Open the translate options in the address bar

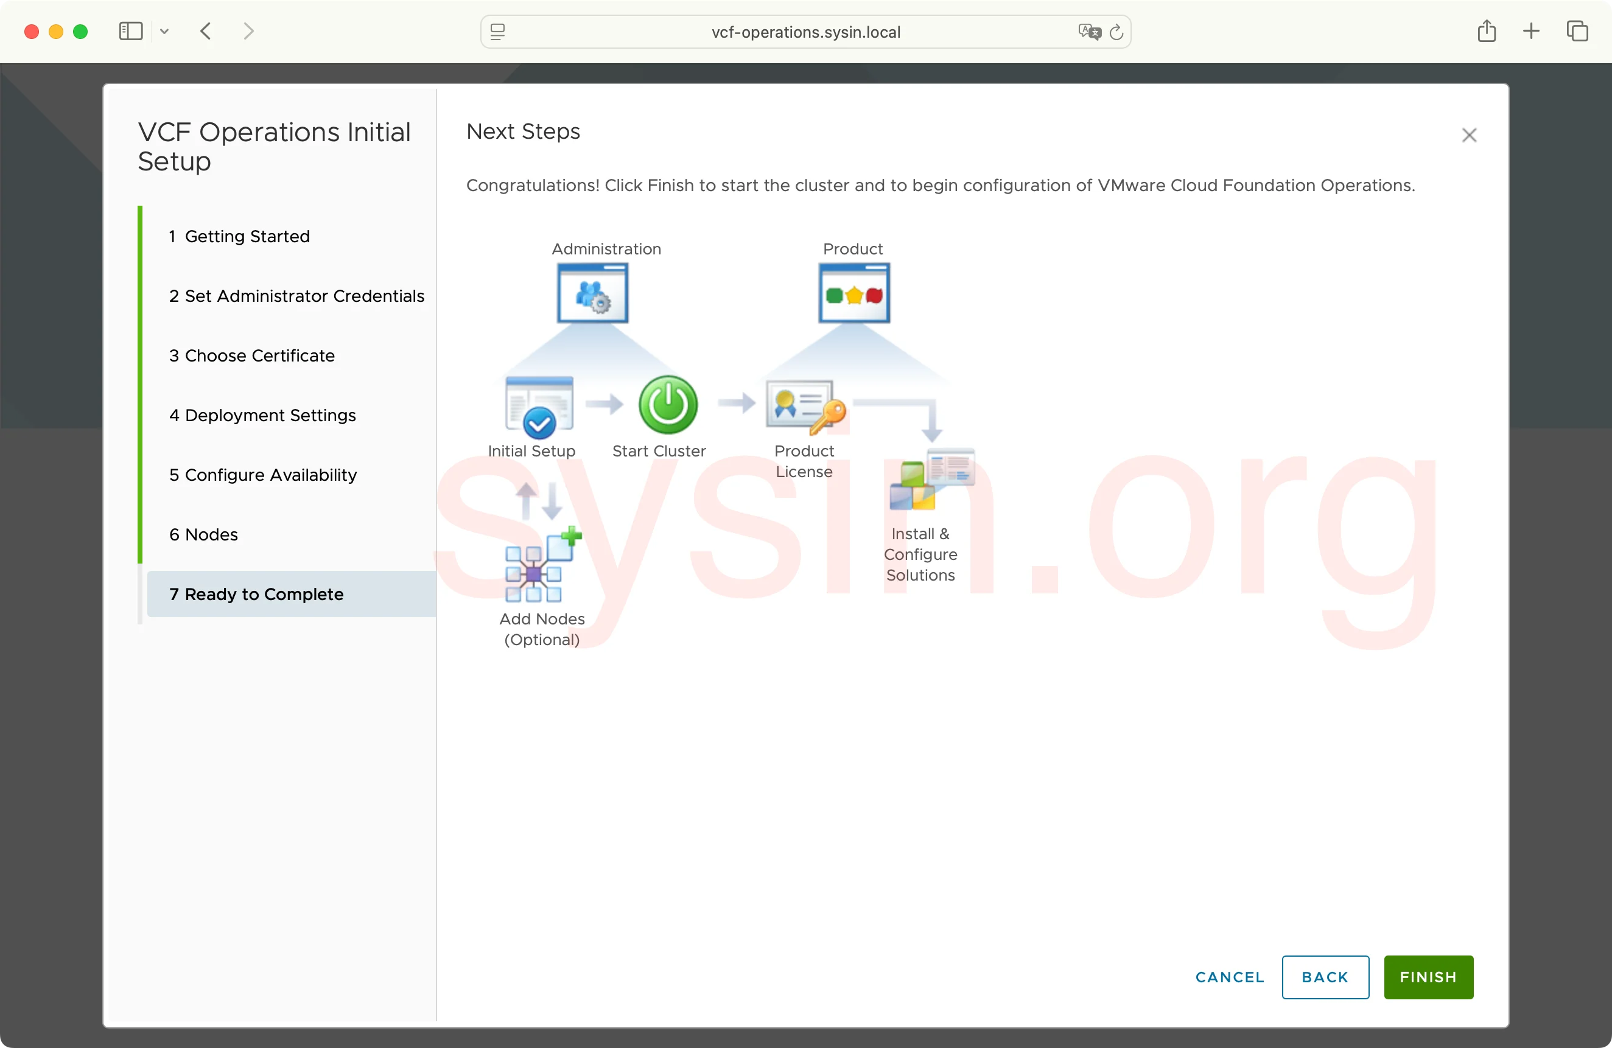(x=1088, y=32)
